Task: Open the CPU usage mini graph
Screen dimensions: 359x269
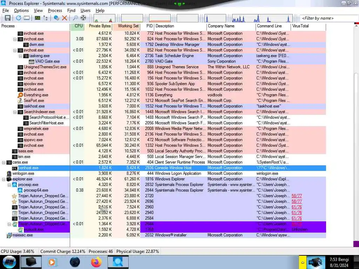Action: point(104,18)
